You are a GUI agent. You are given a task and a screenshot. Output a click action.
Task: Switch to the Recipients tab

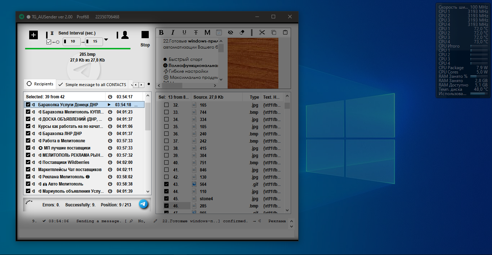pos(40,84)
